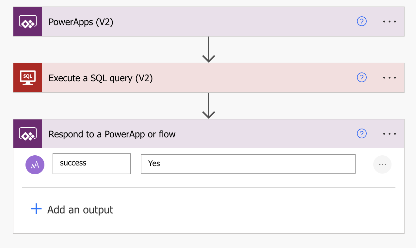Viewport: 416px width, 248px height.
Task: Open options menu for the success output
Action: (x=382, y=164)
